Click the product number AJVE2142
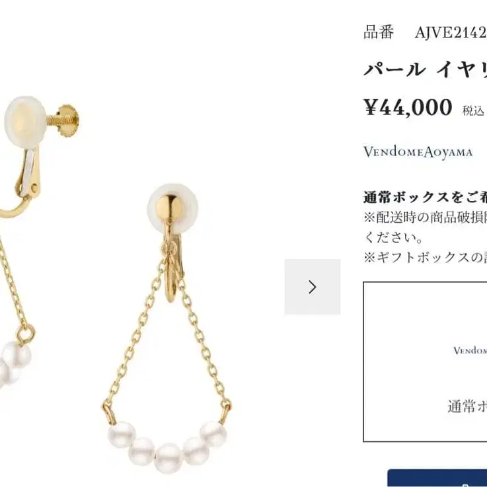This screenshot has width=487, height=487. pos(451,32)
